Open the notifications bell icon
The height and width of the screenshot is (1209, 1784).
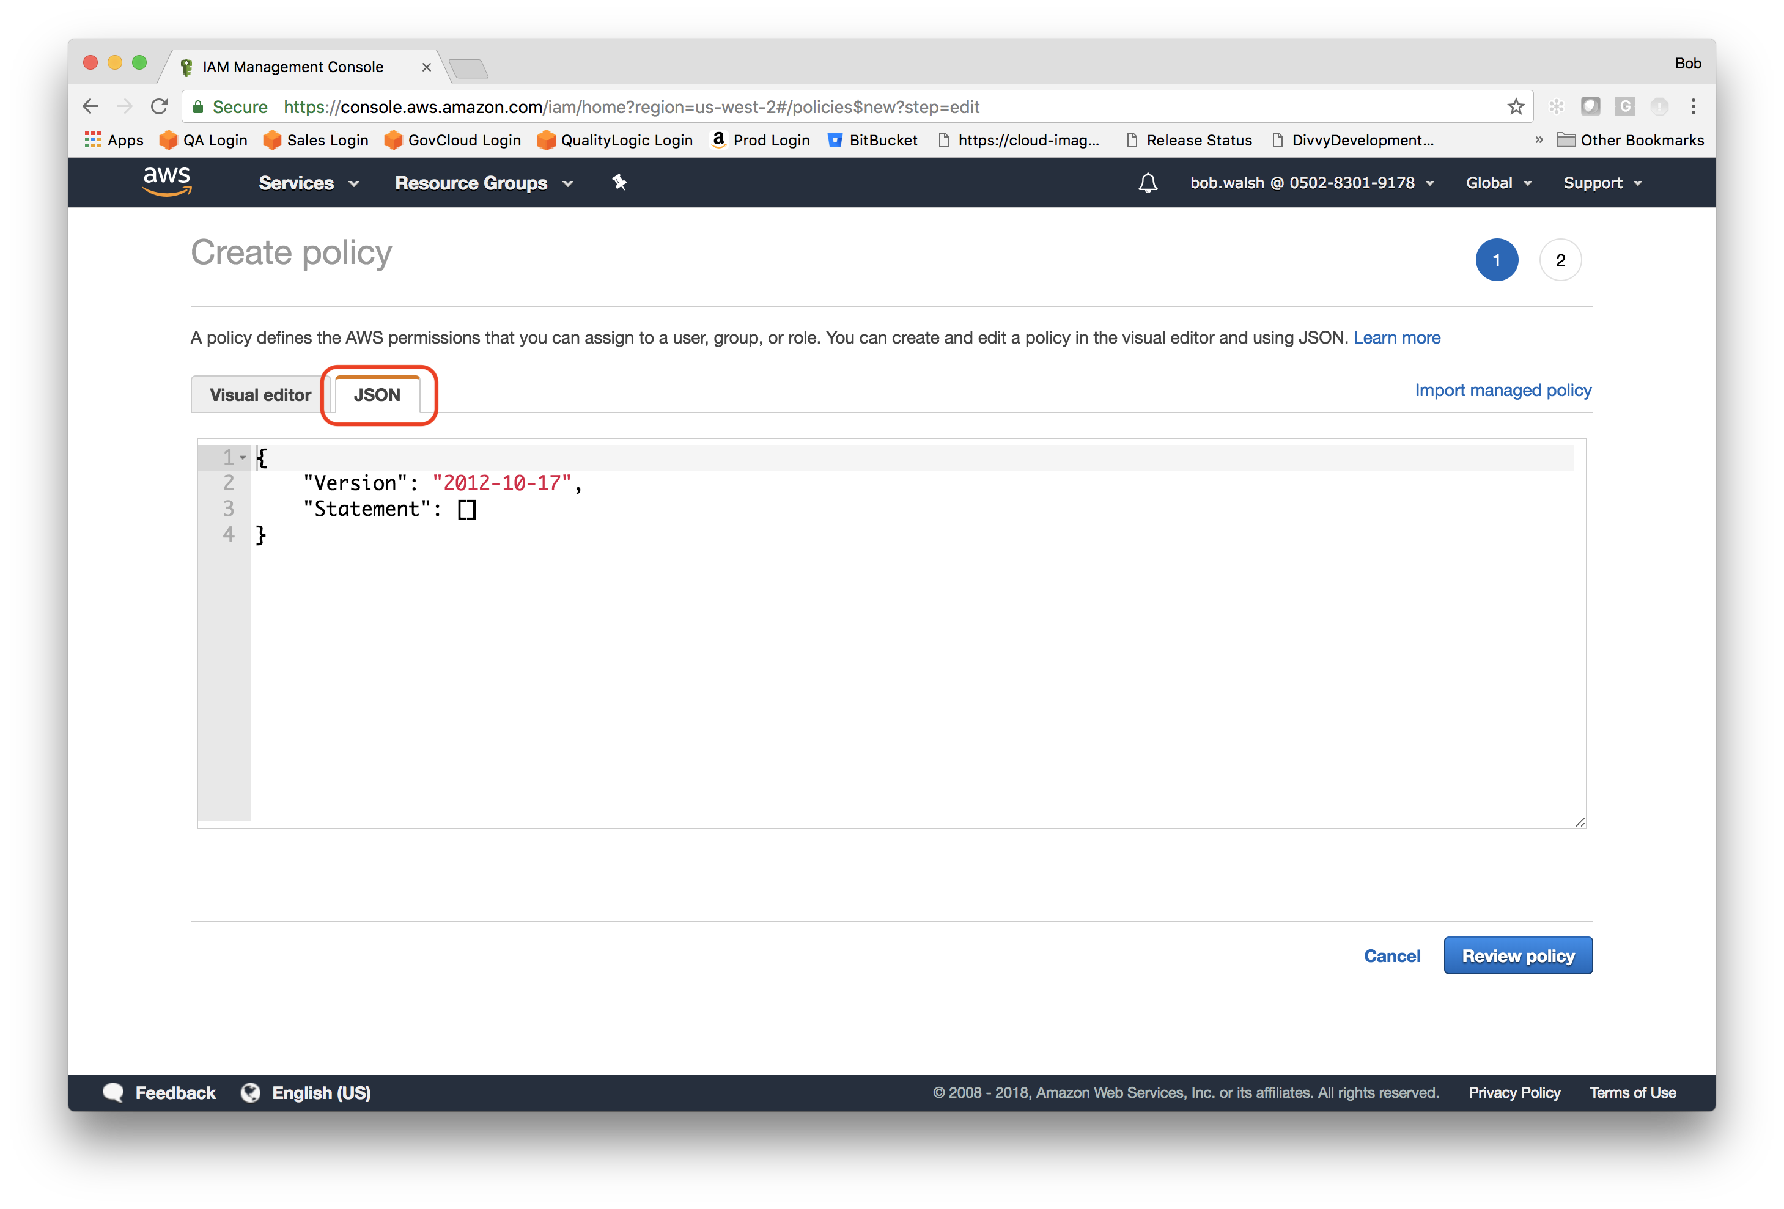pyautogui.click(x=1148, y=183)
